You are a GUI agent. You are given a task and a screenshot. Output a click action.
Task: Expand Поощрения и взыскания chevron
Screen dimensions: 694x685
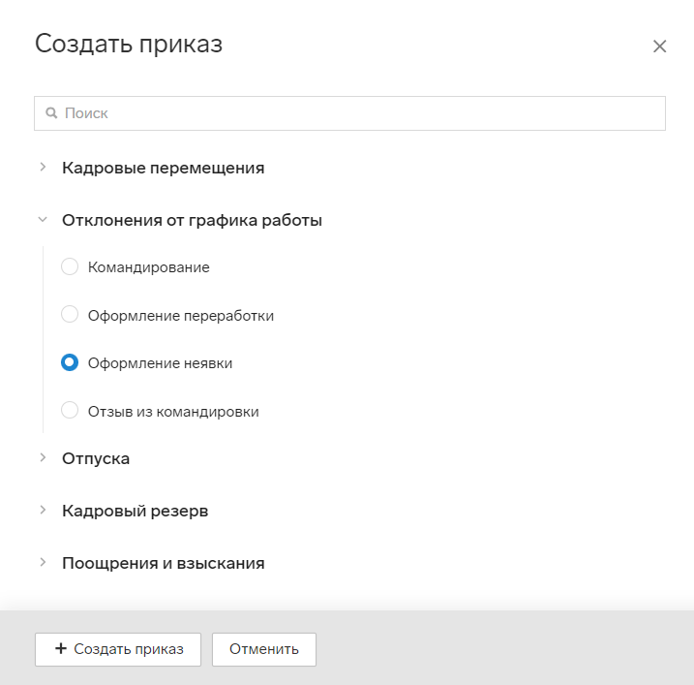[43, 562]
